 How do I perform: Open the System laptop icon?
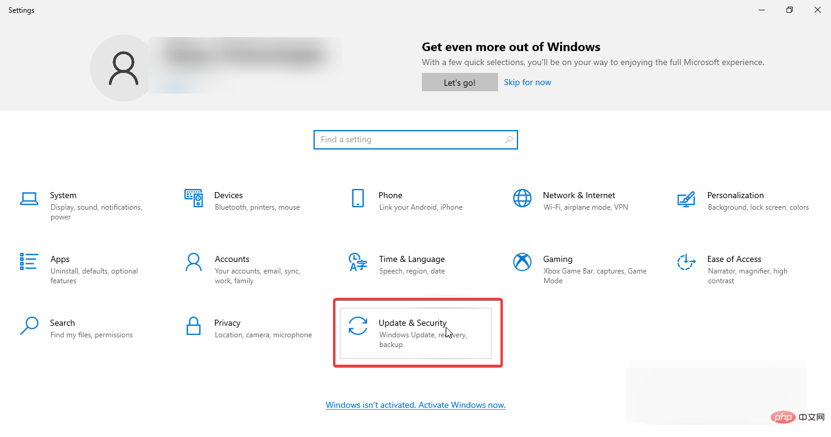tap(29, 198)
